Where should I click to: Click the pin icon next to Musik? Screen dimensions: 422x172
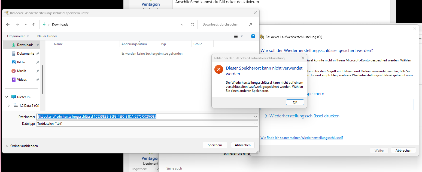38,71
